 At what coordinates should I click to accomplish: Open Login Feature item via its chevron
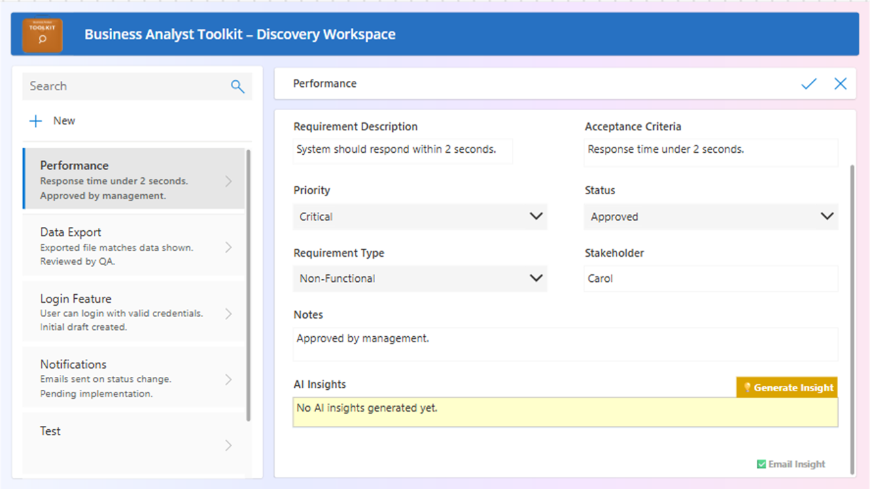[x=228, y=314]
